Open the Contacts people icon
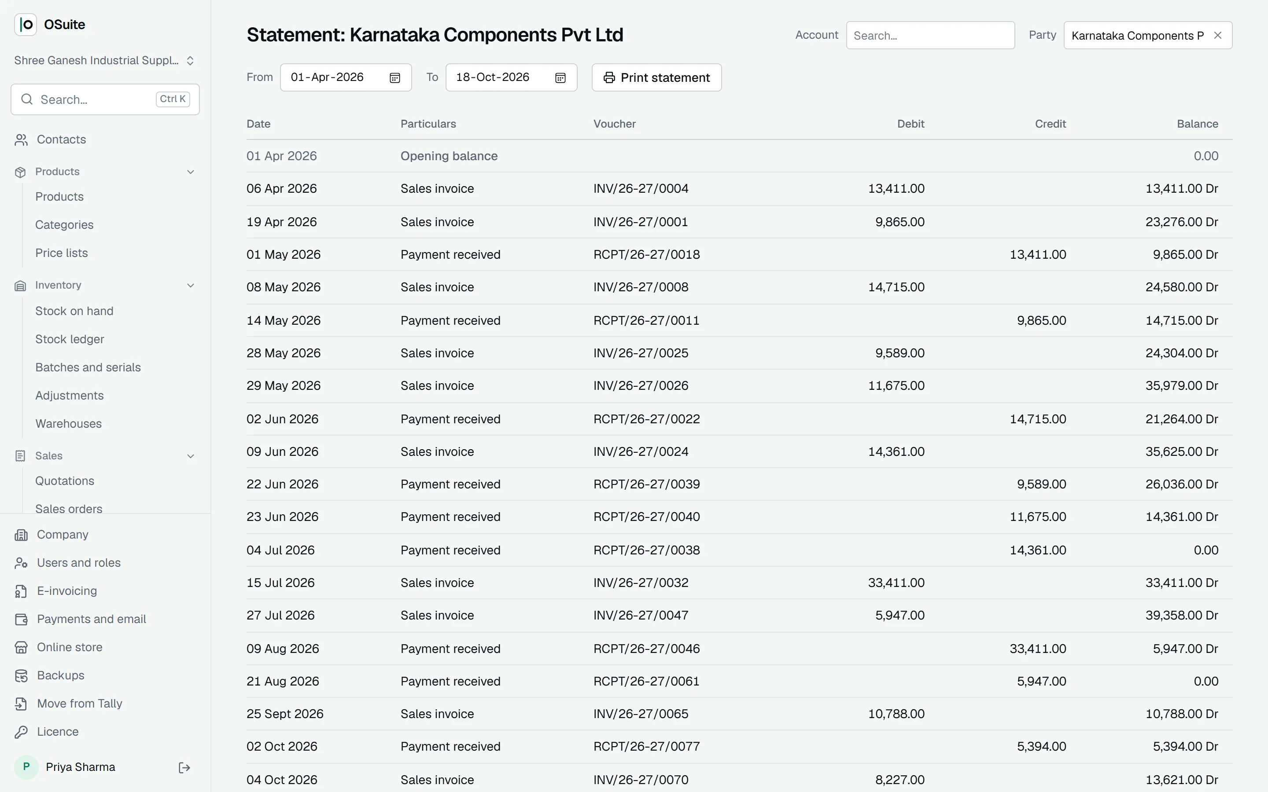This screenshot has width=1268, height=792. [21, 140]
